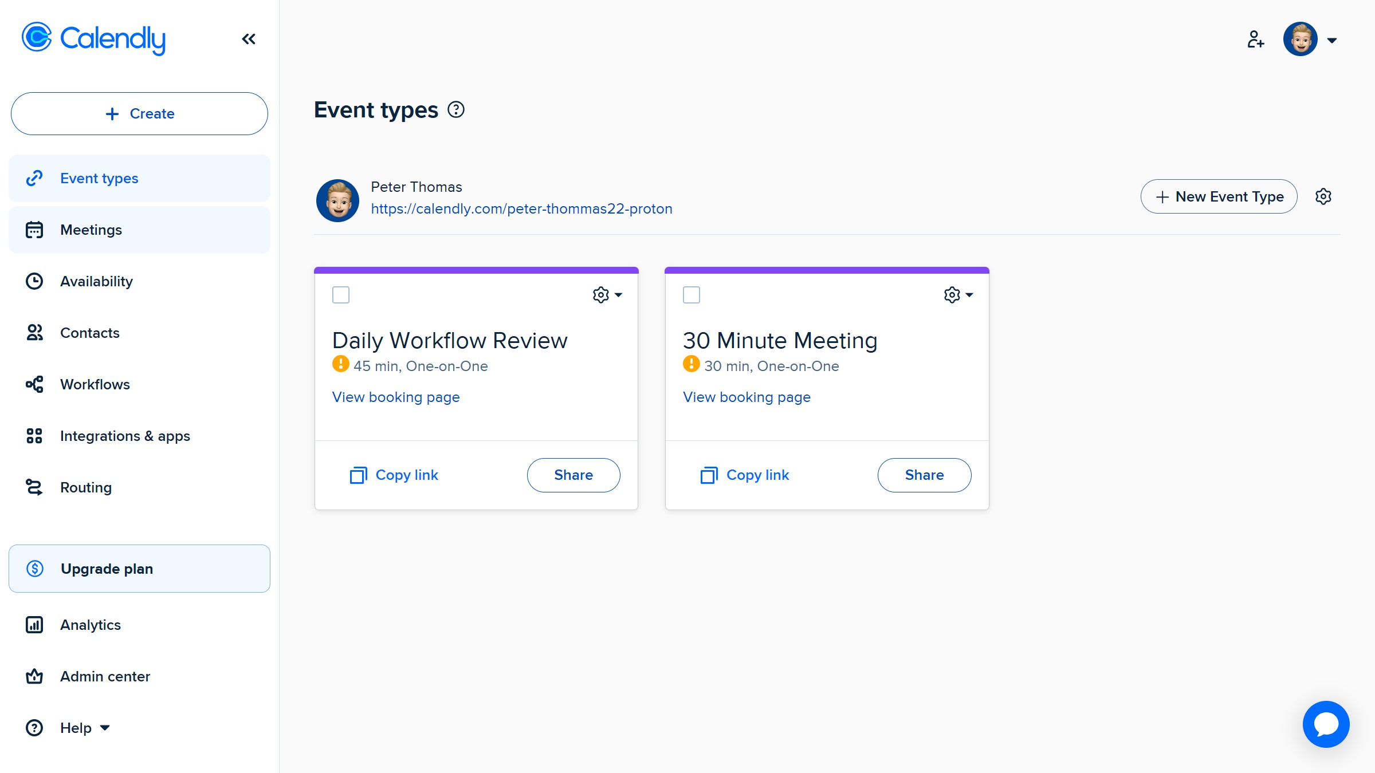Image resolution: width=1375 pixels, height=773 pixels.
Task: Select the Workflows icon in sidebar
Action: coord(34,384)
